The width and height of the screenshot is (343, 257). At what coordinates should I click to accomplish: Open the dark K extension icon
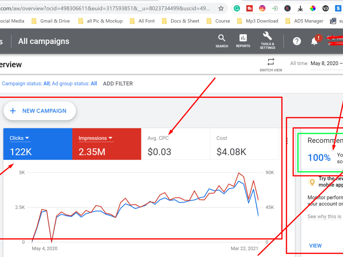click(287, 9)
